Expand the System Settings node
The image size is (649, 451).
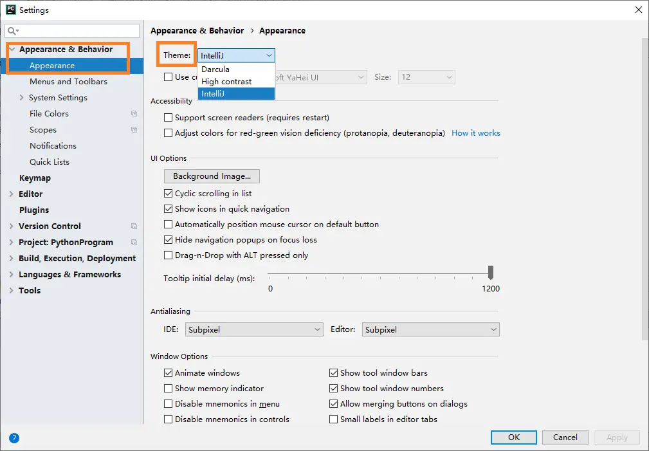click(21, 98)
